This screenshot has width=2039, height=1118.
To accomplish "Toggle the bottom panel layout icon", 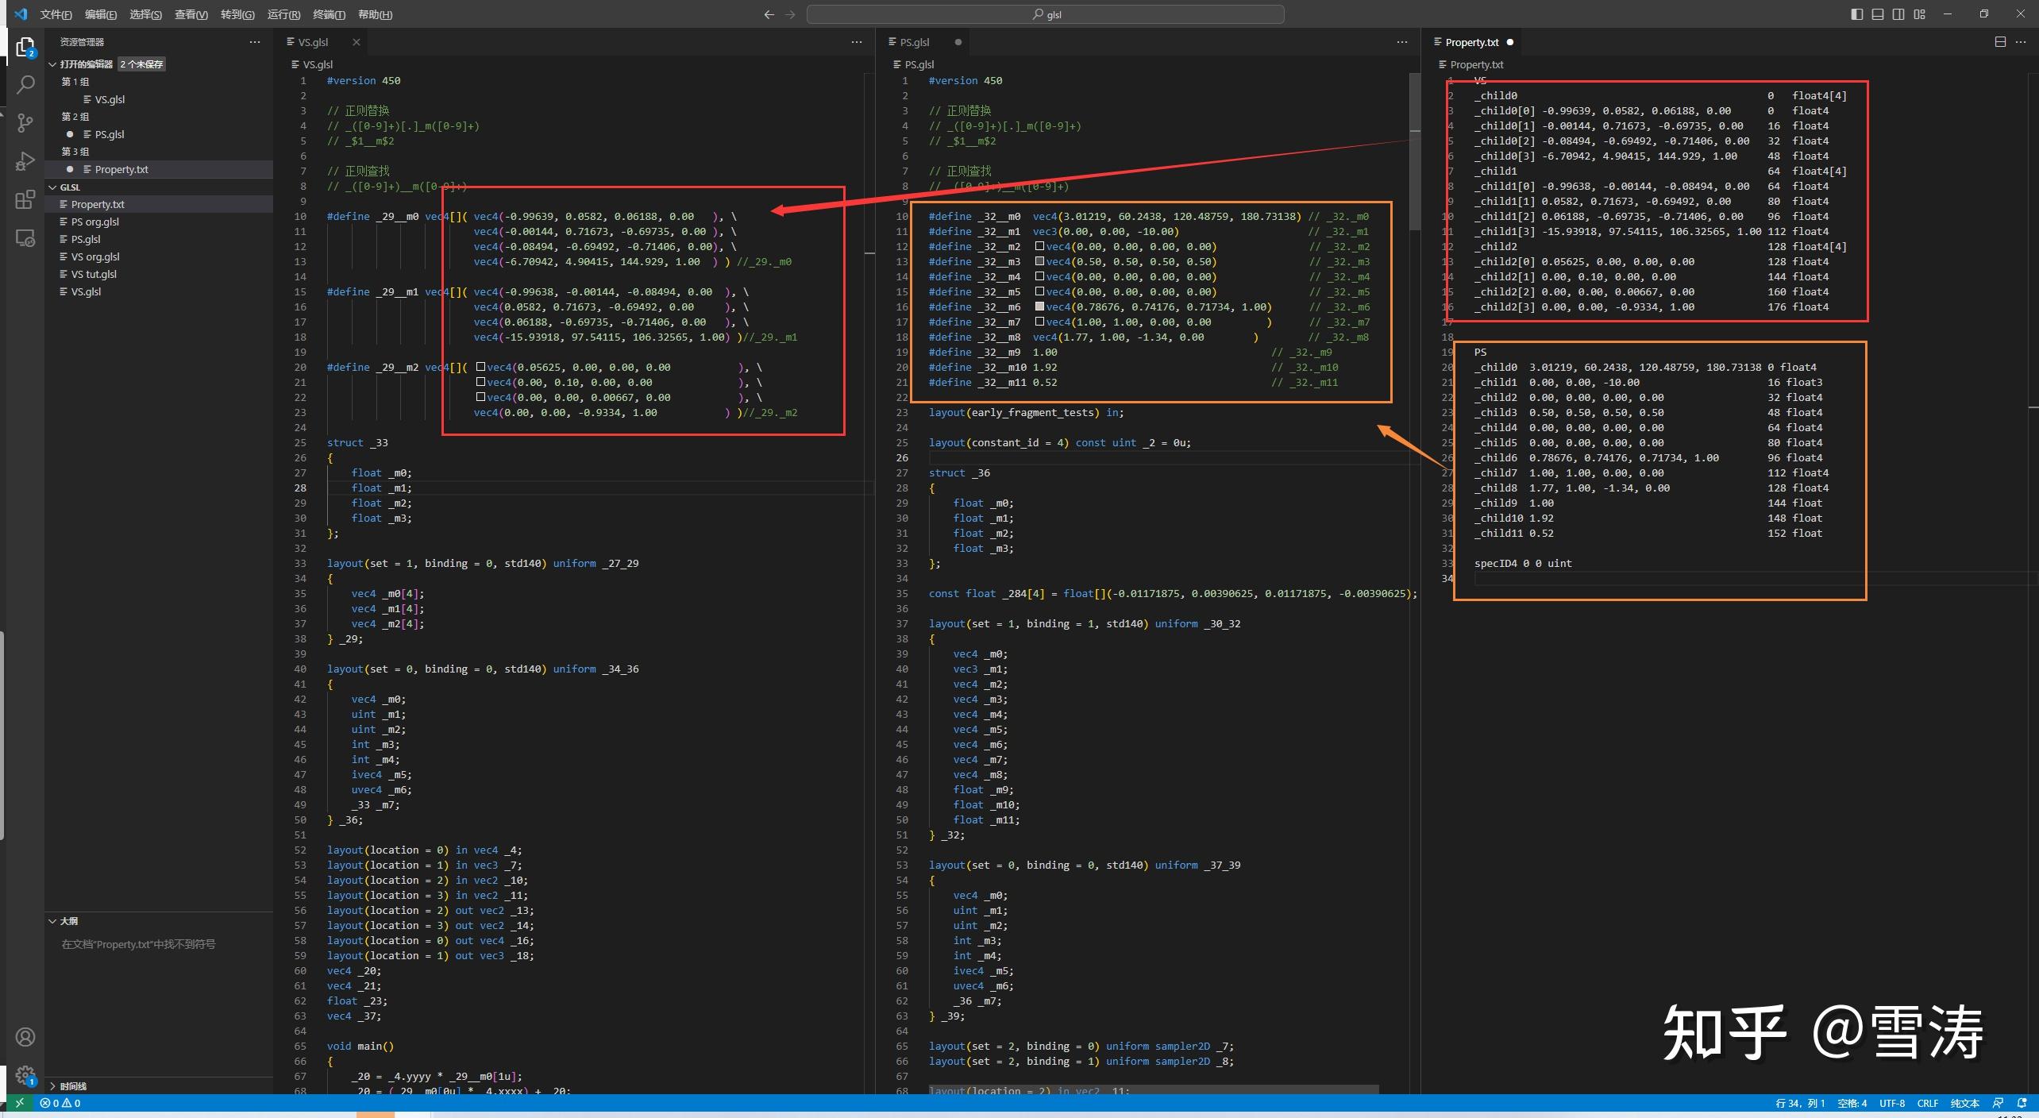I will [x=1877, y=14].
